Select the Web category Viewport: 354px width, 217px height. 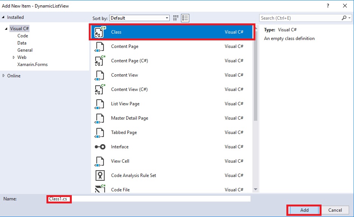point(22,57)
